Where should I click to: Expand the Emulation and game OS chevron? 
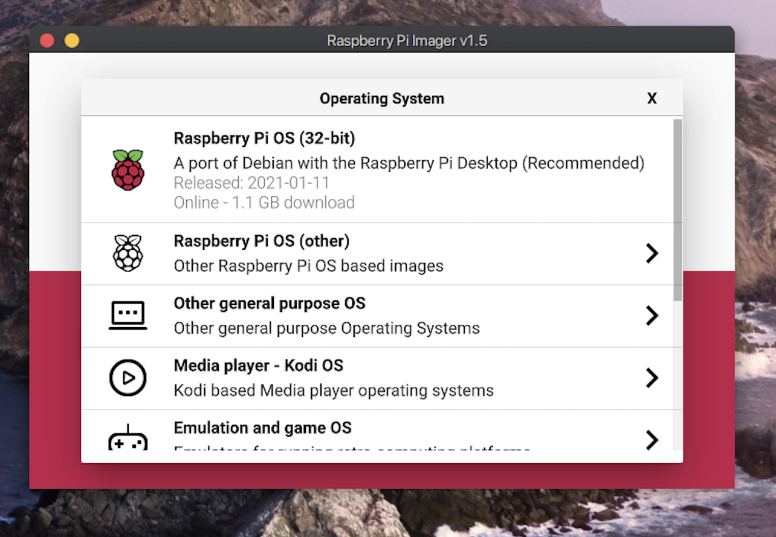(652, 440)
